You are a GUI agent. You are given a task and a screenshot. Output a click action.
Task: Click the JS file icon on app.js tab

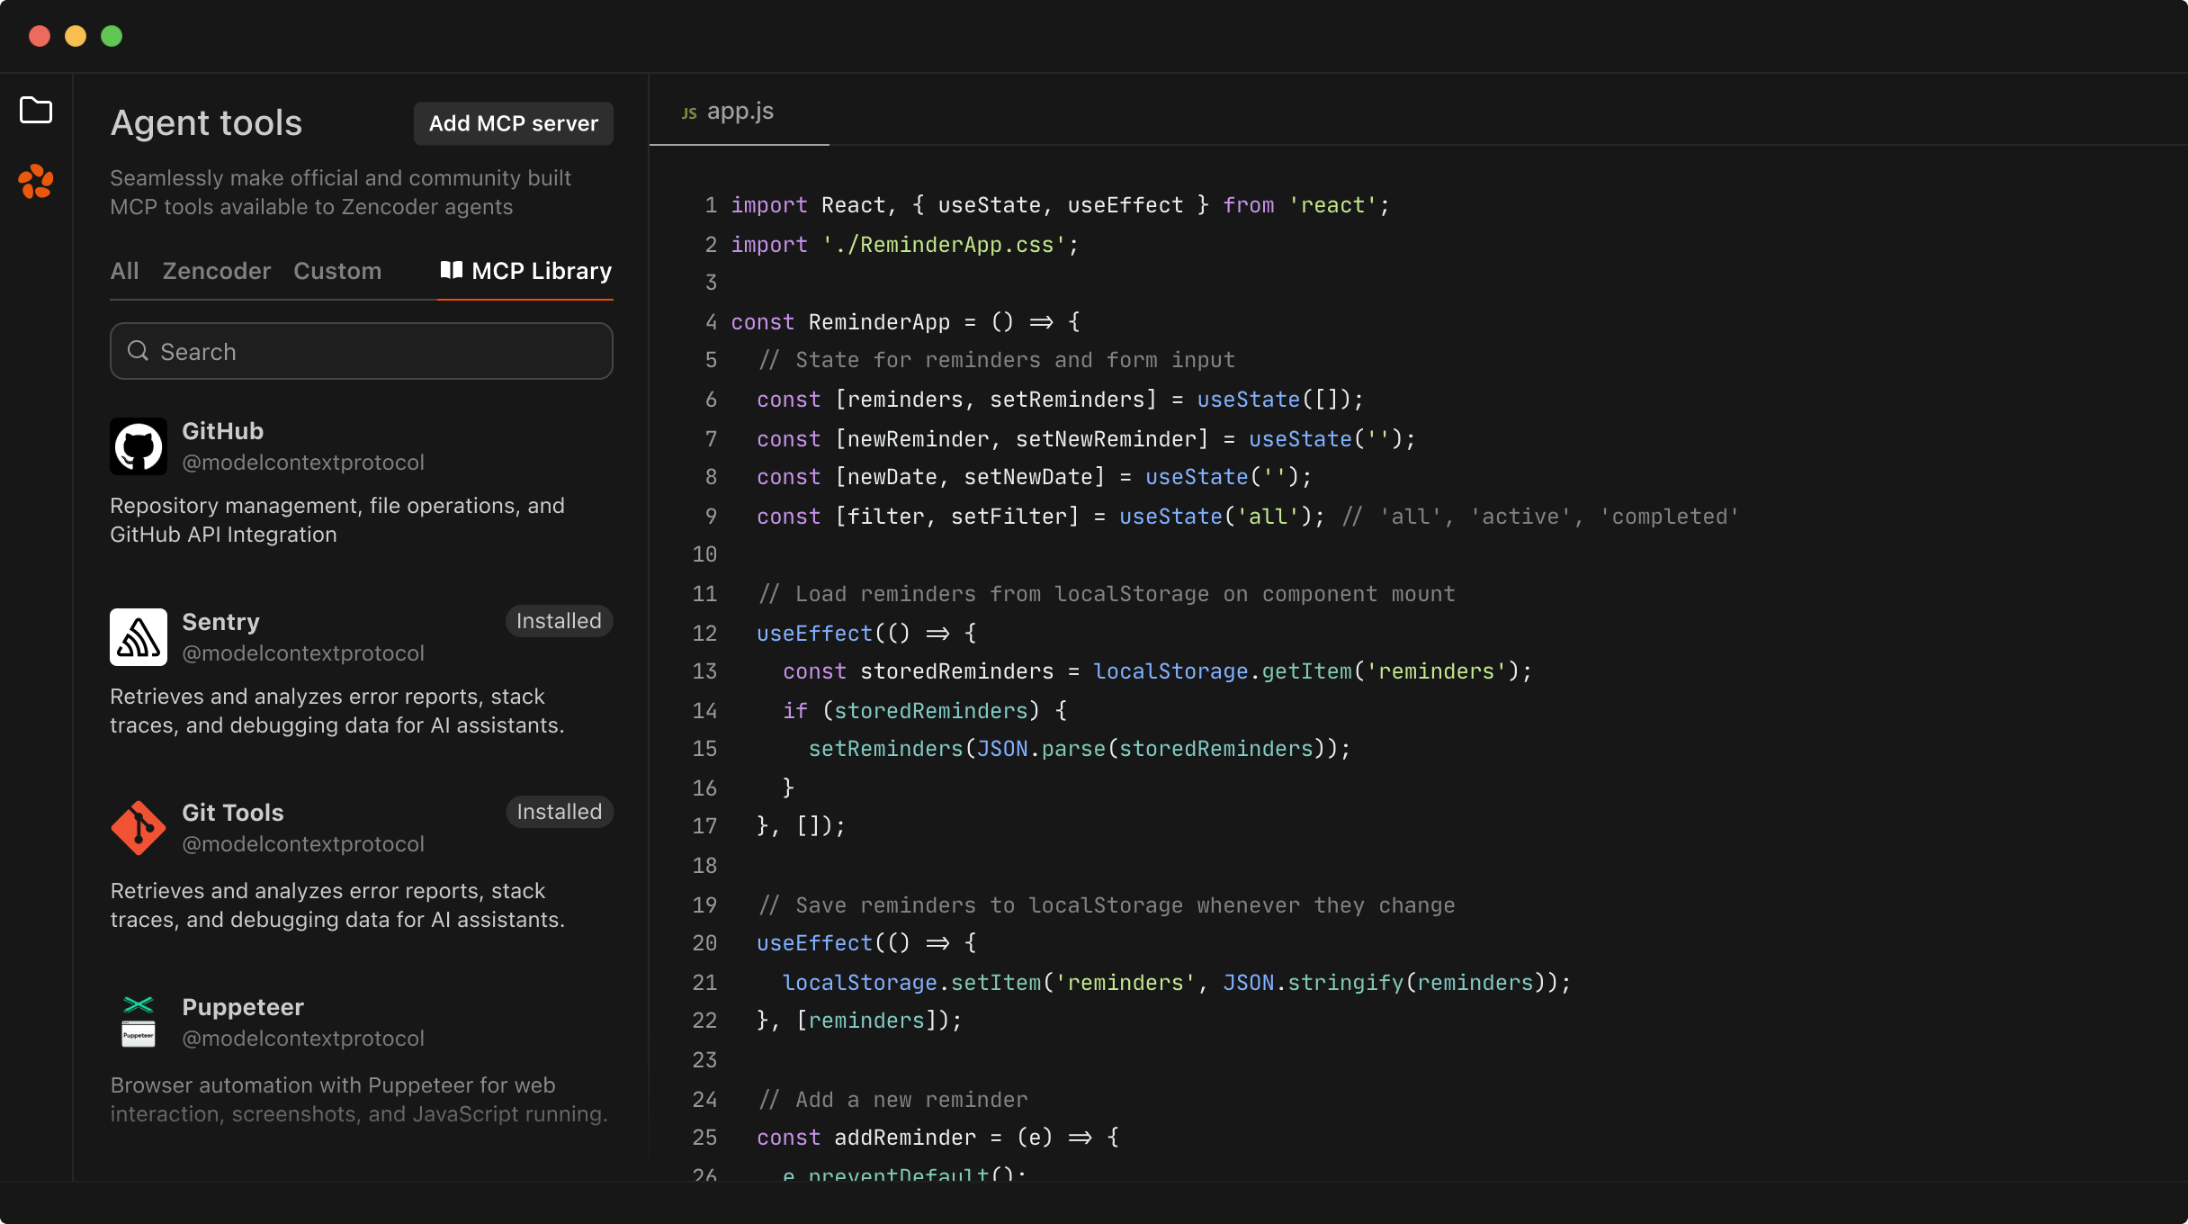point(689,111)
